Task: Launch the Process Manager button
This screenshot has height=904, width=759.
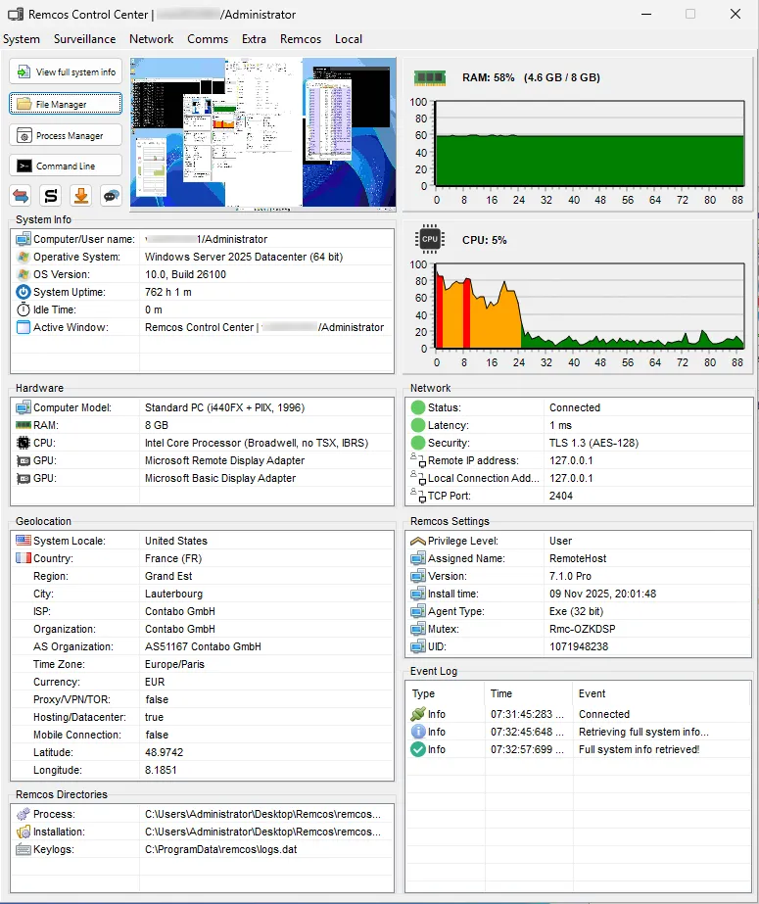Action: click(x=66, y=135)
